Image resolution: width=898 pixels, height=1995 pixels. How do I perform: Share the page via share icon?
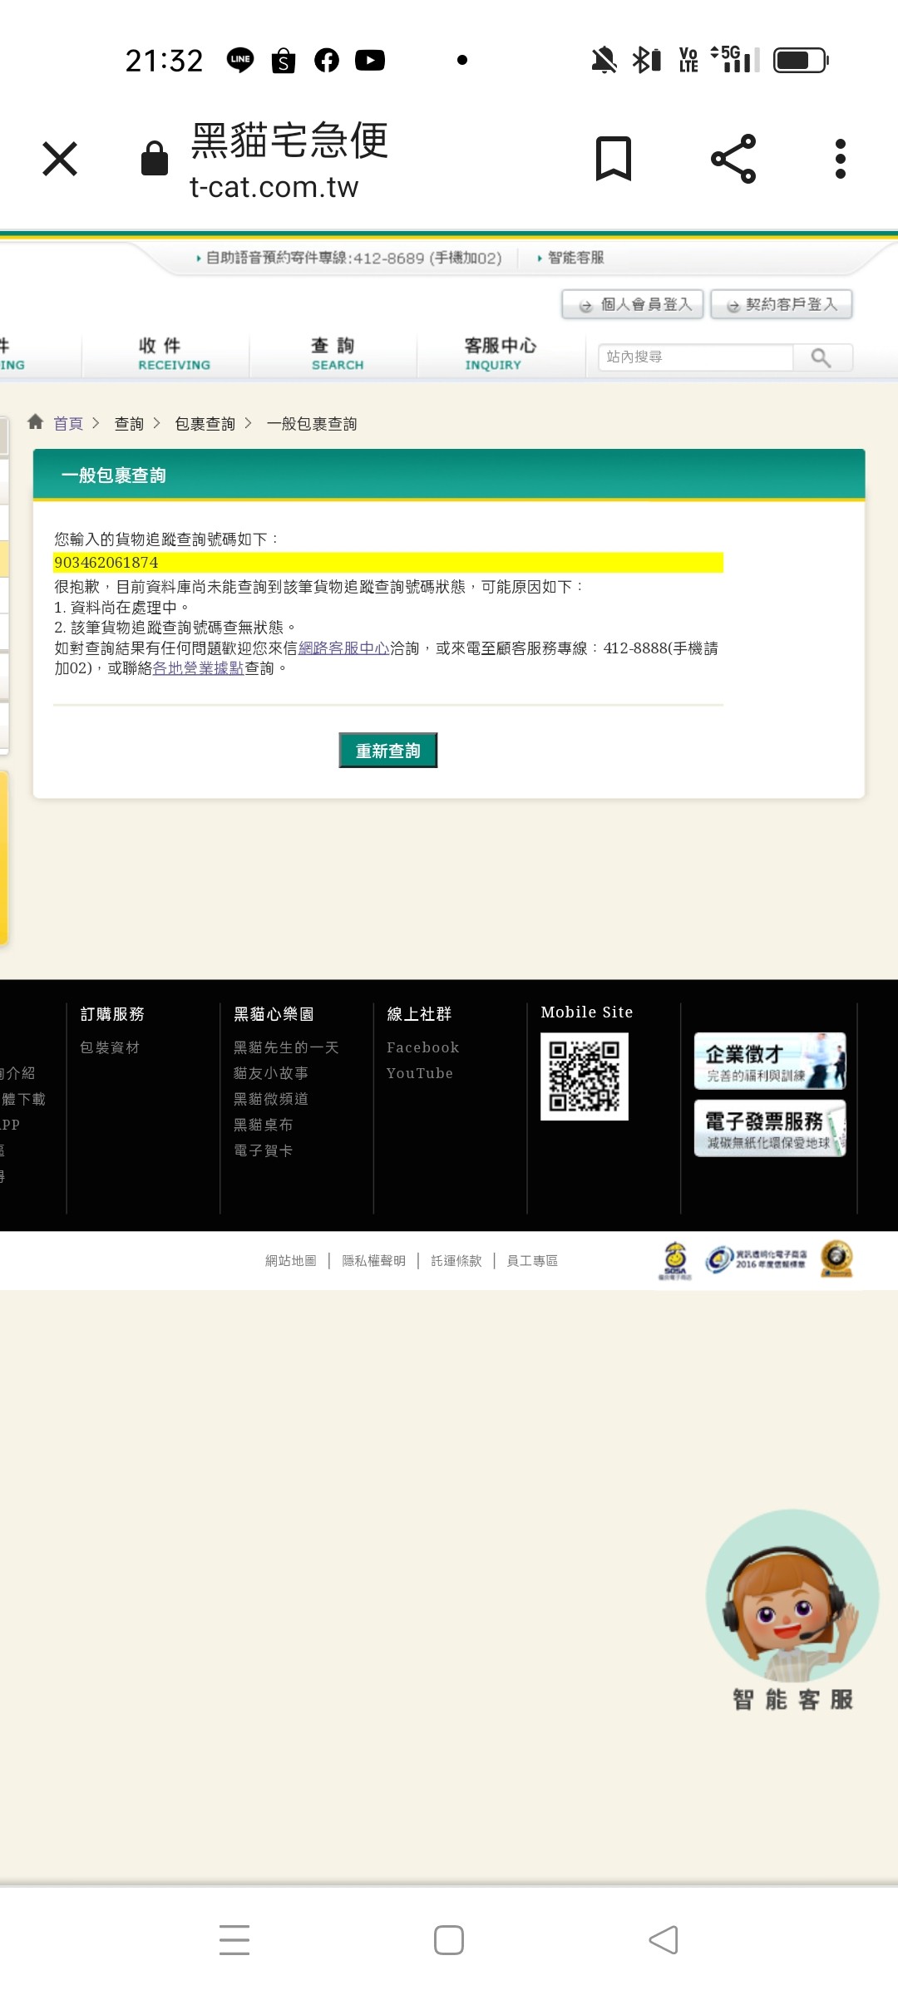(x=733, y=158)
